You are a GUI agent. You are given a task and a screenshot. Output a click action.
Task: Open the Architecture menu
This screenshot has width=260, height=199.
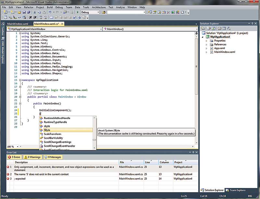99,7
